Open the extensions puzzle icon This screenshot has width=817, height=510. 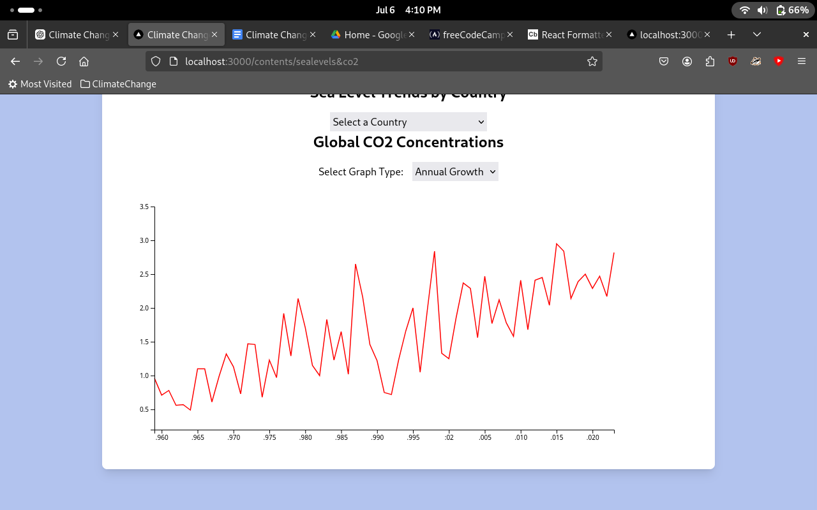tap(710, 61)
